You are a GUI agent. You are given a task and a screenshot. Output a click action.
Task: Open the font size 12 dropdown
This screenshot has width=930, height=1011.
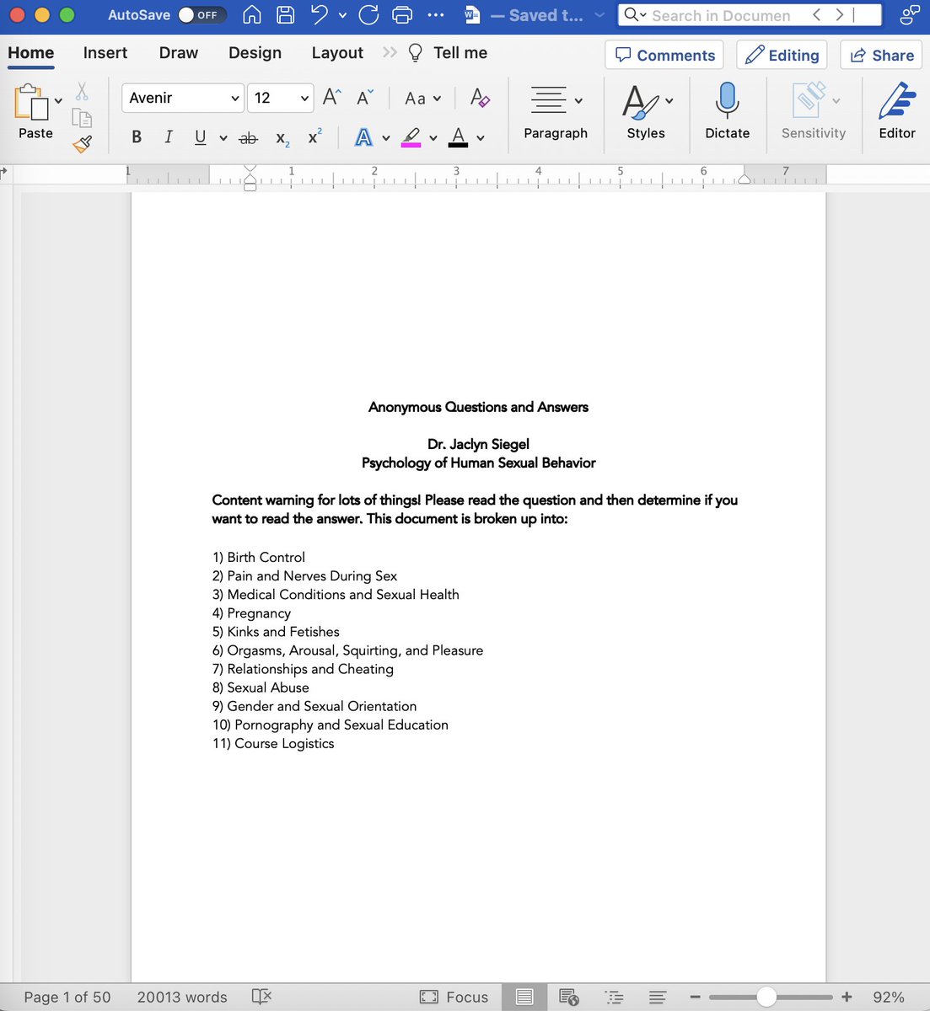coord(281,98)
